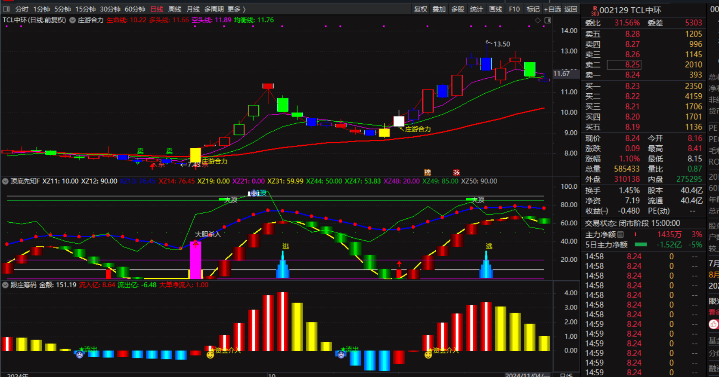Image resolution: width=719 pixels, height=377 pixels.
Task: Select the 60分钟 timeframe tab
Action: (135, 9)
